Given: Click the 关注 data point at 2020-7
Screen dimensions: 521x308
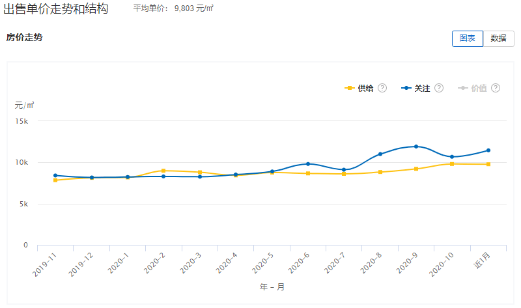Looking at the screenshot, I should pos(344,170).
